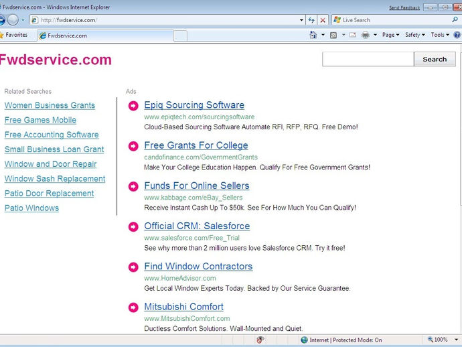Open Mitsubishi Comfort ad title
The width and height of the screenshot is (462, 347).
(x=183, y=307)
